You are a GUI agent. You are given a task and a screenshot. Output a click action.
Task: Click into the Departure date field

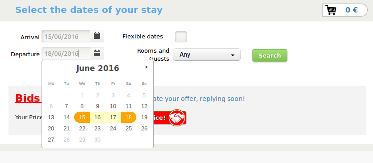[x=66, y=54]
